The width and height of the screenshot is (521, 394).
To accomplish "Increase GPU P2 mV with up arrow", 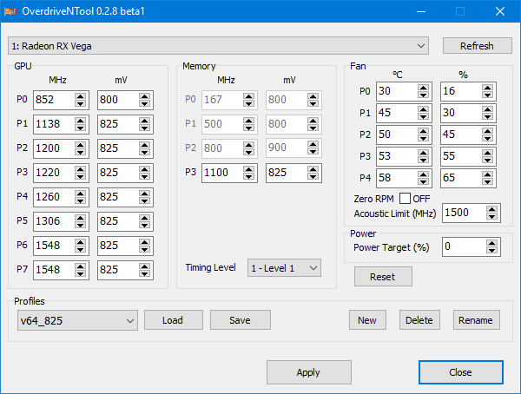I will [144, 145].
